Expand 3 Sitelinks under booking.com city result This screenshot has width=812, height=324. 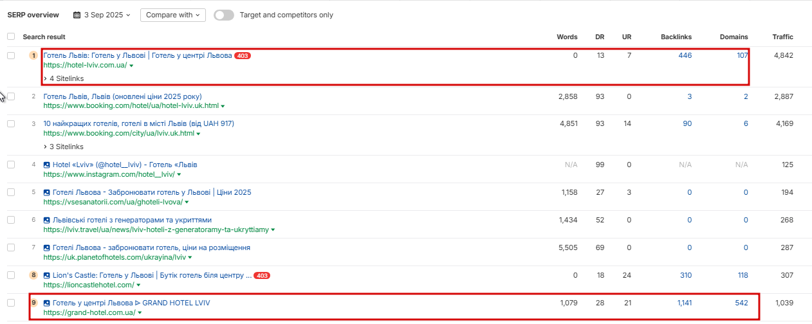click(64, 147)
